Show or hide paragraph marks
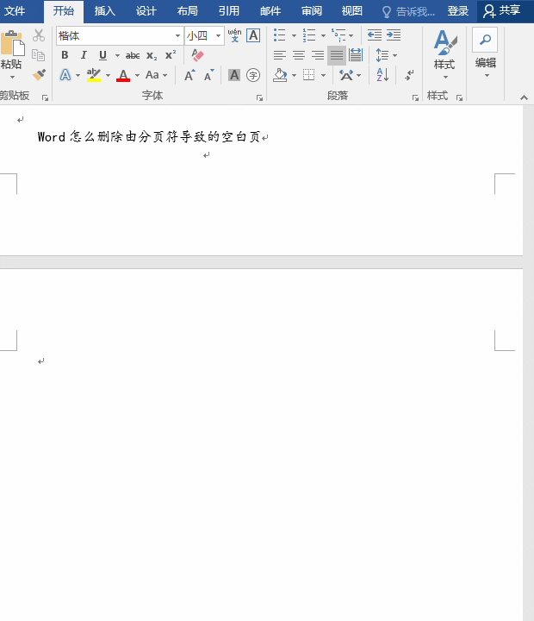534x621 pixels. tap(409, 75)
